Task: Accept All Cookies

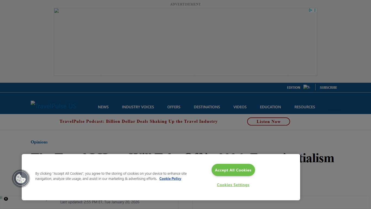Action: tap(233, 170)
